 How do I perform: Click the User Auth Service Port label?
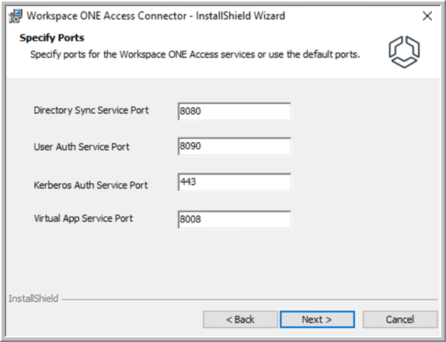tap(82, 147)
